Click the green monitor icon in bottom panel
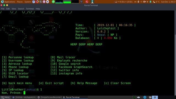176x99 pixels. pyautogui.click(x=134, y=97)
